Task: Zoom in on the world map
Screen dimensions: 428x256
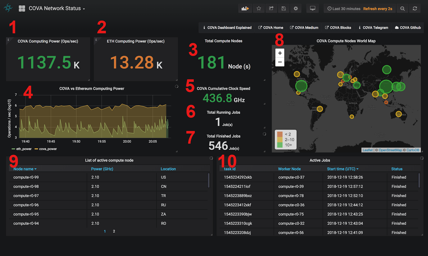Action: click(280, 53)
